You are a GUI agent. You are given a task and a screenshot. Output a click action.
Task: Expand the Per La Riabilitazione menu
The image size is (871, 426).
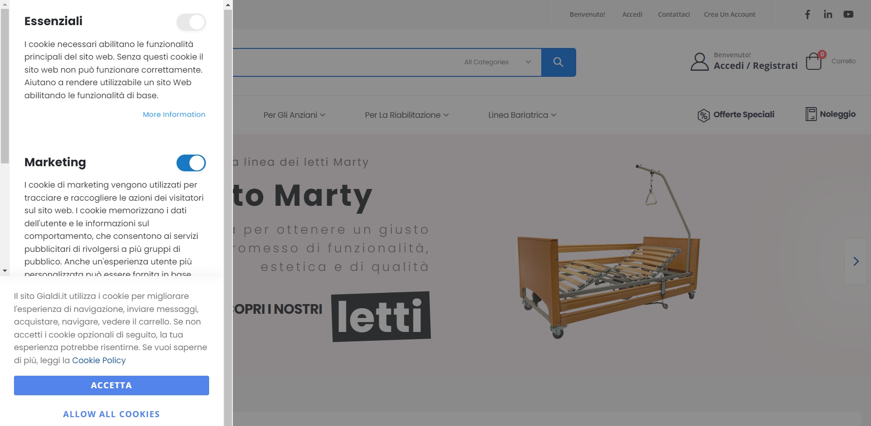407,115
